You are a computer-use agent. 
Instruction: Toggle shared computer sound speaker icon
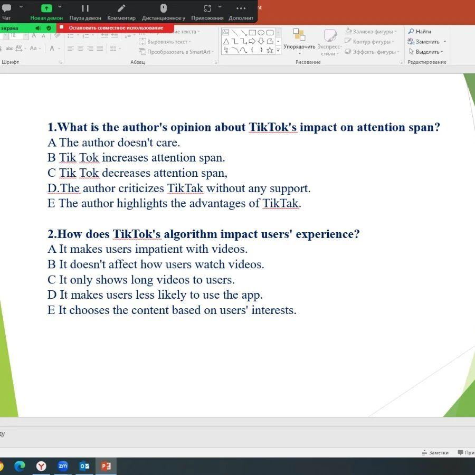point(38,28)
